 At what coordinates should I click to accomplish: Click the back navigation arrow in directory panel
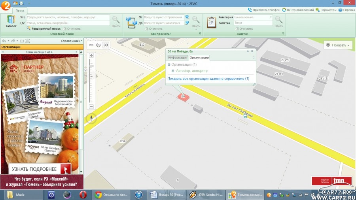click(x=4, y=41)
